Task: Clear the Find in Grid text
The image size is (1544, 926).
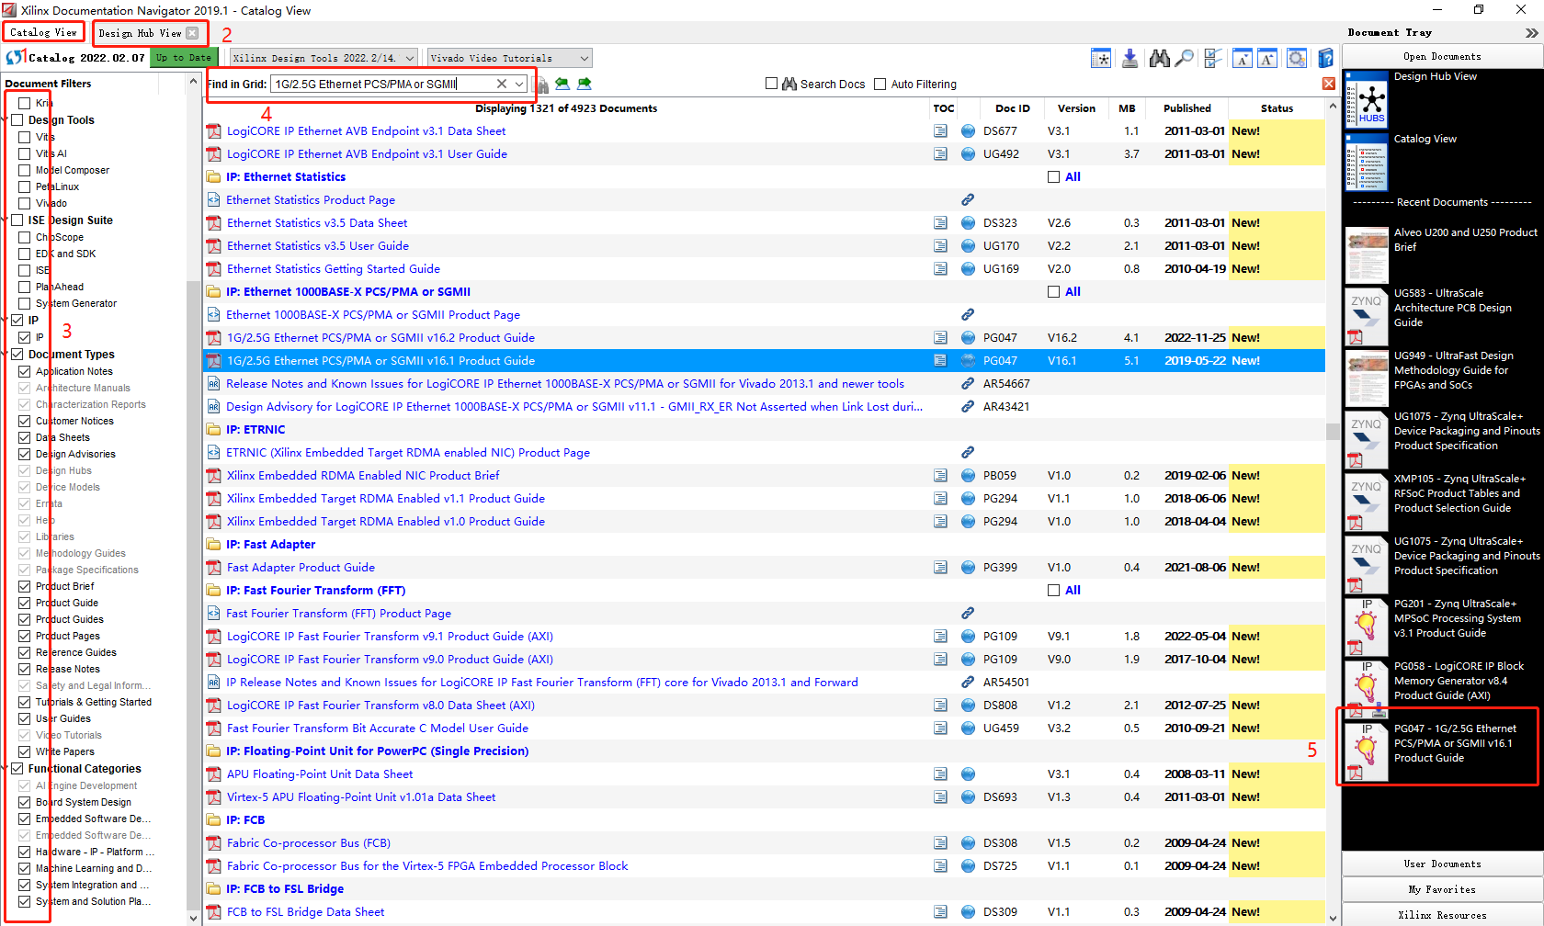Action: pyautogui.click(x=502, y=84)
